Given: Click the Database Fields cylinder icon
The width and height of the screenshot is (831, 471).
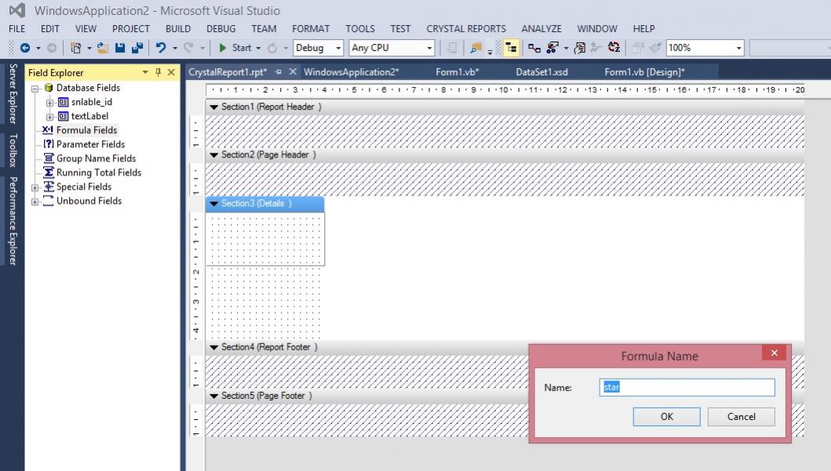Looking at the screenshot, I should tap(49, 88).
